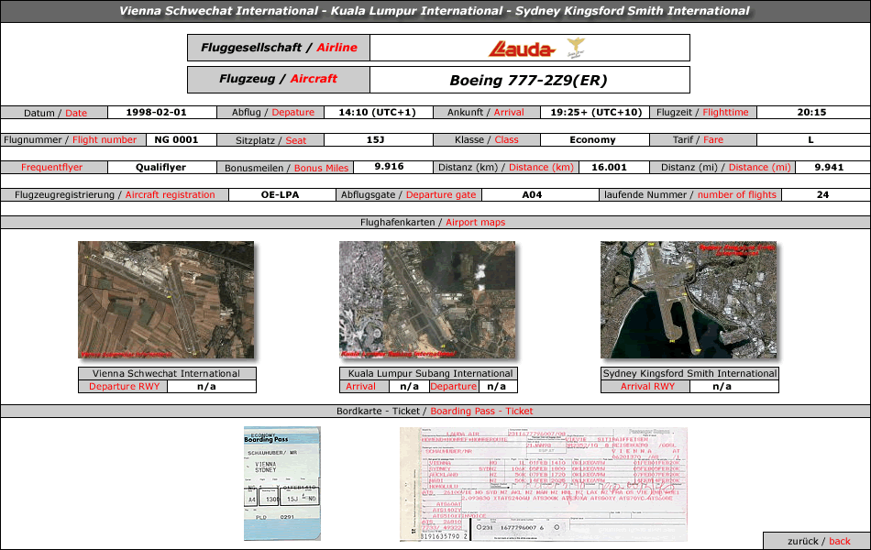This screenshot has height=550, width=871.
Task: Click the Frequentflyer label
Action: click(54, 167)
